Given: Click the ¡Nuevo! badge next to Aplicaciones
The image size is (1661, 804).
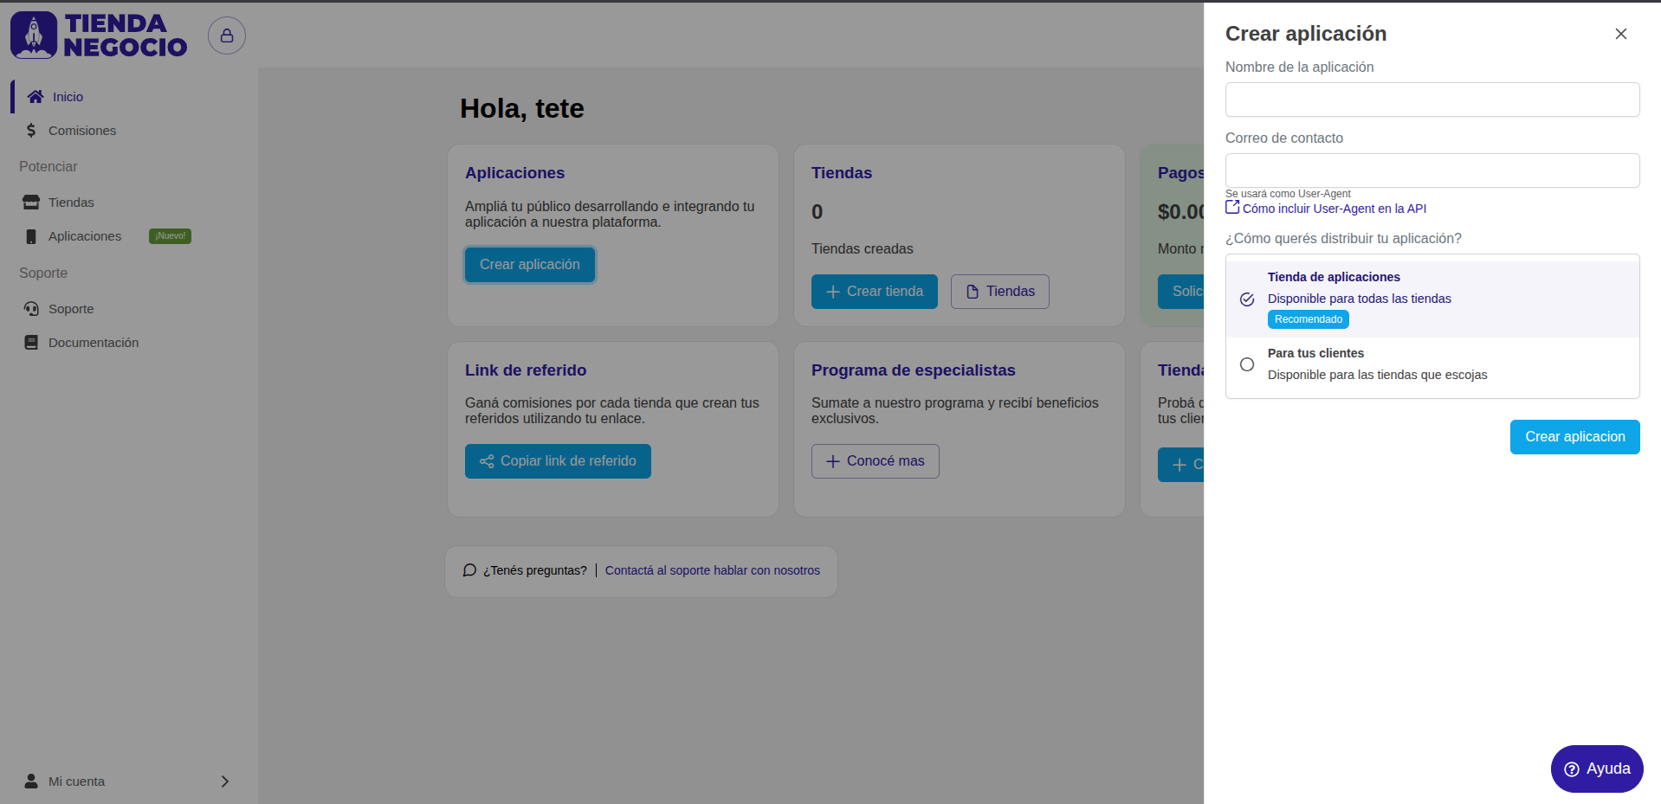Looking at the screenshot, I should pyautogui.click(x=170, y=236).
